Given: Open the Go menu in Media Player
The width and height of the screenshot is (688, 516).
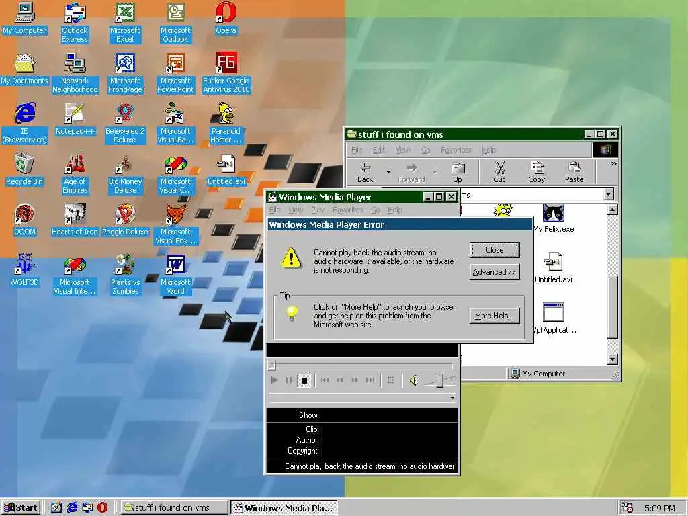Looking at the screenshot, I should 375,210.
